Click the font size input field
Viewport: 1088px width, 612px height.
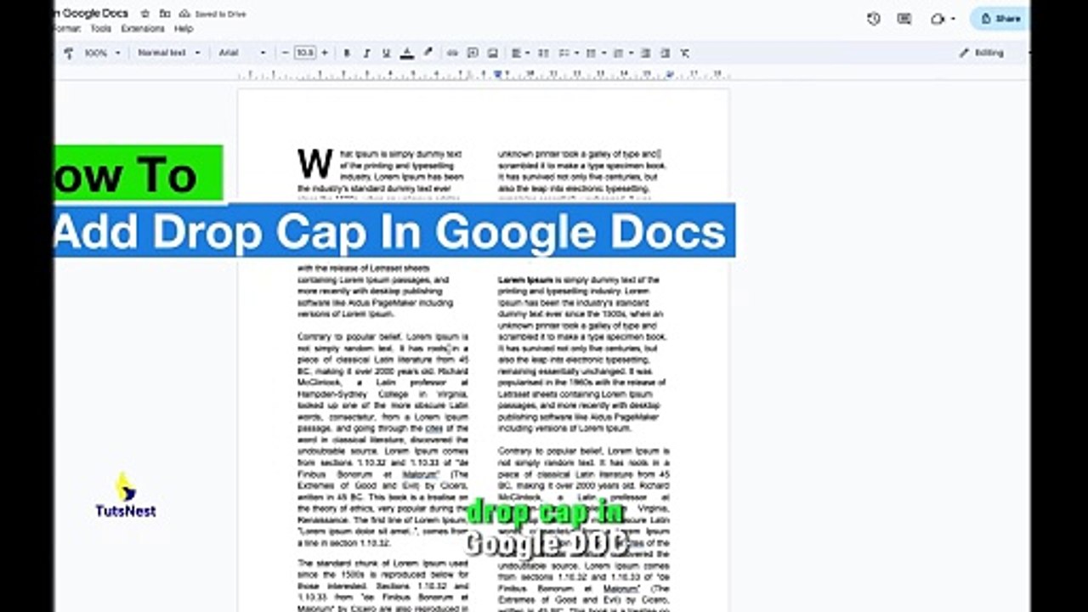(x=305, y=53)
